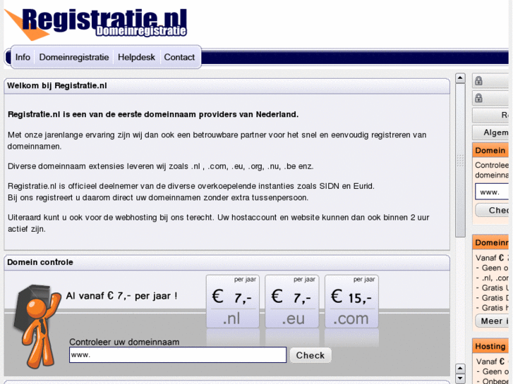The width and height of the screenshot is (513, 384).
Task: Select the .eu € 7,- price tile
Action: pyautogui.click(x=292, y=302)
